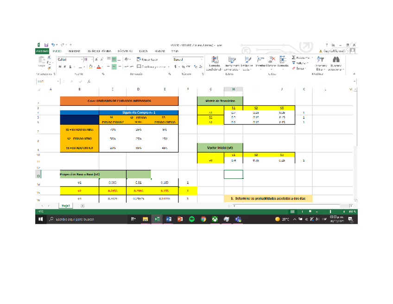Open Fuente dialog launcher
The width and height of the screenshot is (393, 304).
point(103,74)
